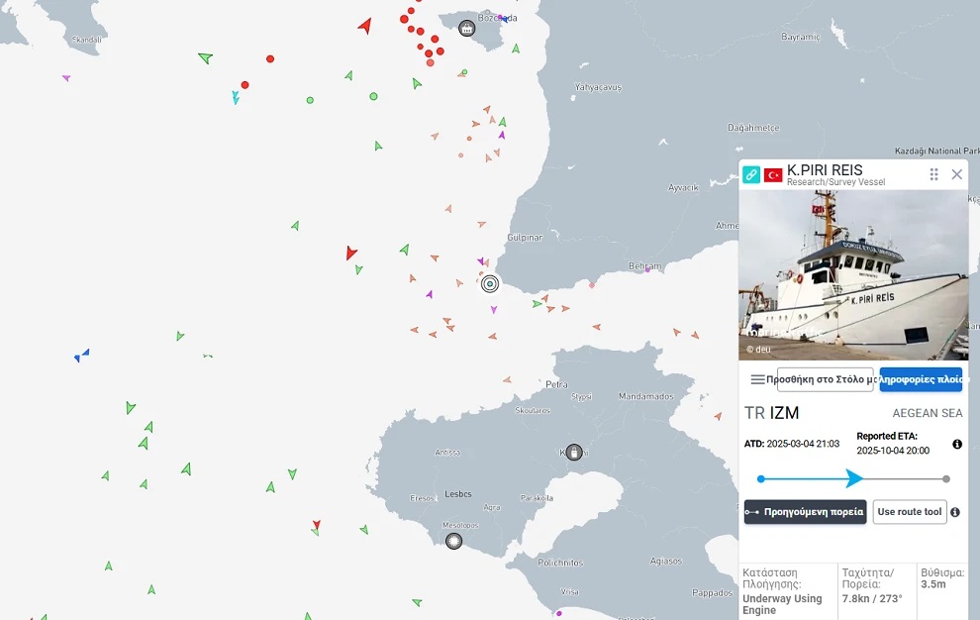Click the large red vessel arrow near Bozcaada
This screenshot has width=980, height=620.
coord(365,25)
